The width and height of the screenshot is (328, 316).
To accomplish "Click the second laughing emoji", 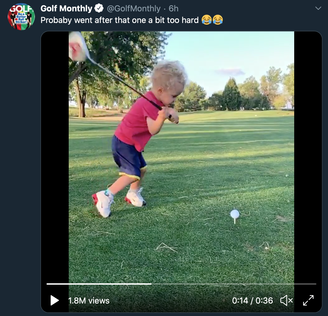I will [x=218, y=20].
